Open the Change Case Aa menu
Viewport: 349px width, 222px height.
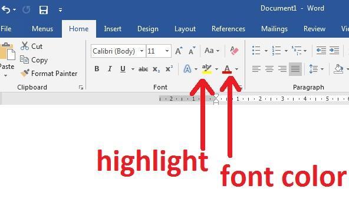point(212,51)
